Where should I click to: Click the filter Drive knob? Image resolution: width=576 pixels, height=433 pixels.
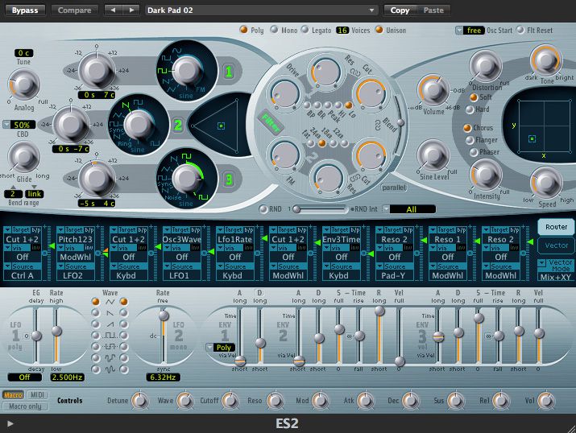pyautogui.click(x=284, y=94)
